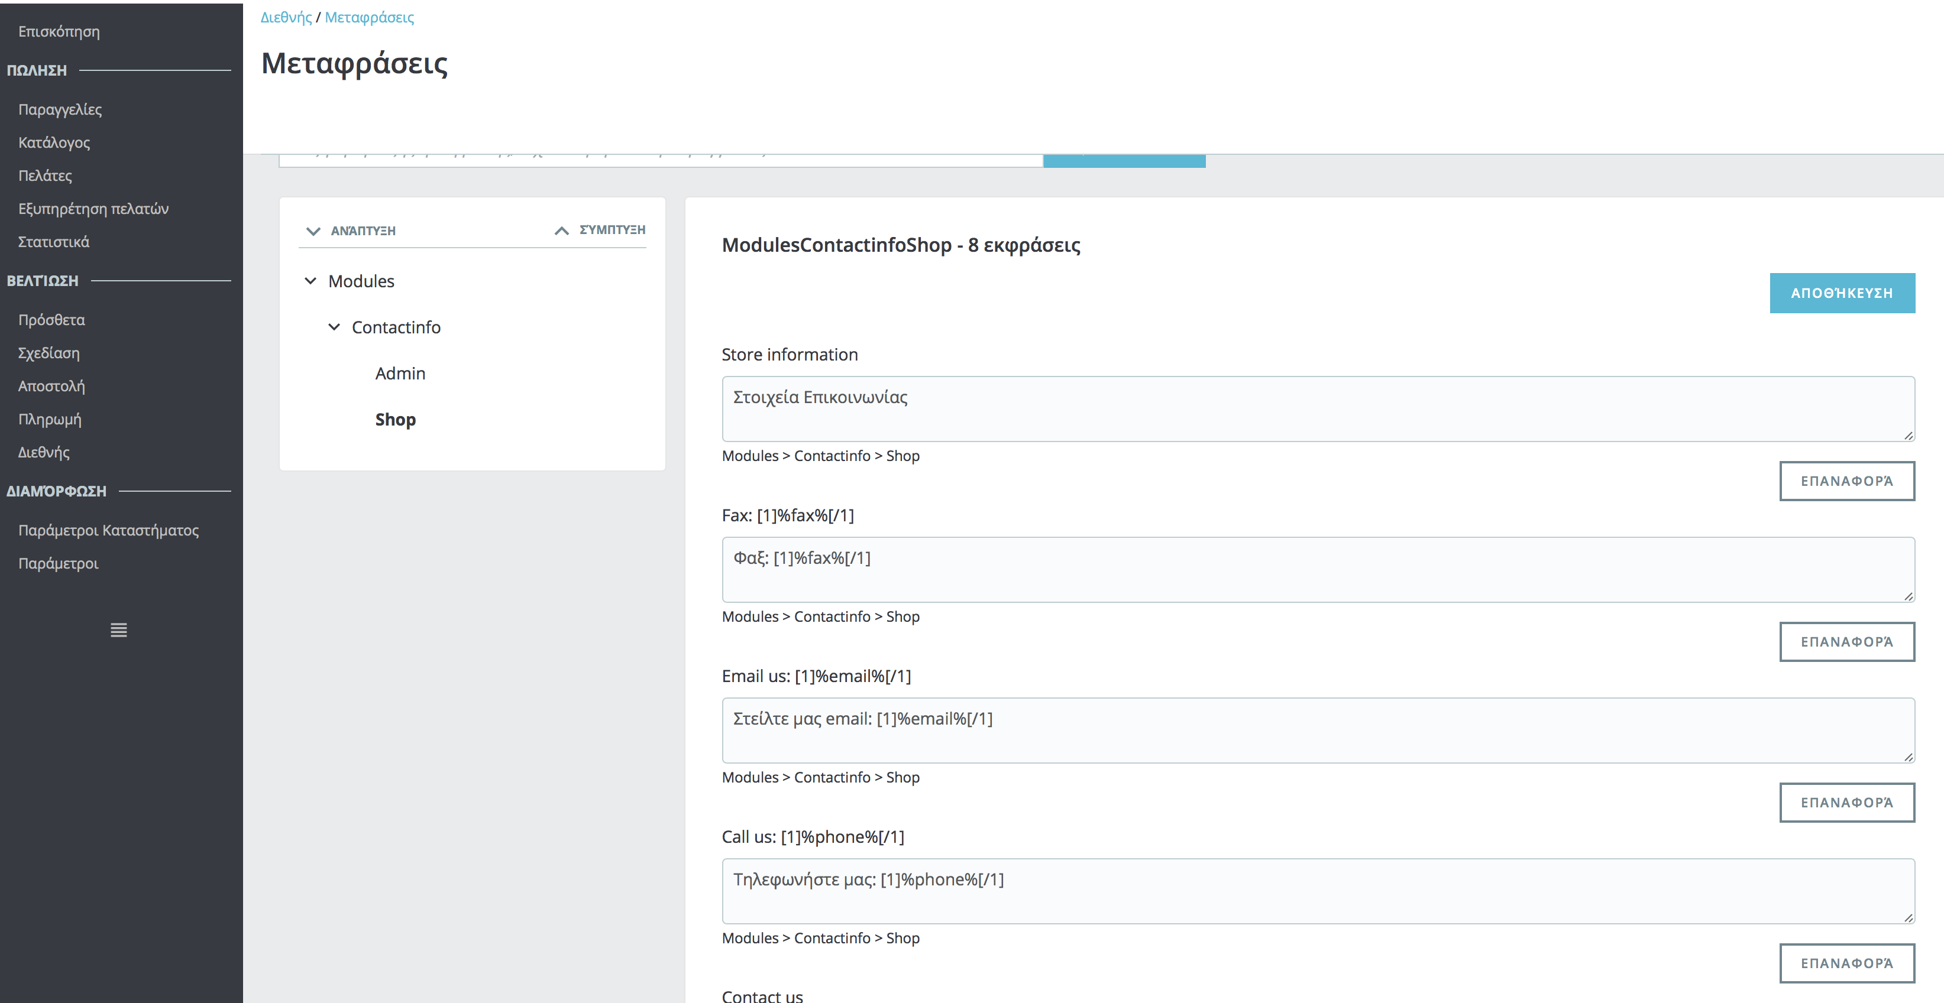Viewport: 1944px width, 1003px height.
Task: Reset the Fax translation with ΕΠΑΝΑΦΟΡΆ
Action: pos(1846,642)
